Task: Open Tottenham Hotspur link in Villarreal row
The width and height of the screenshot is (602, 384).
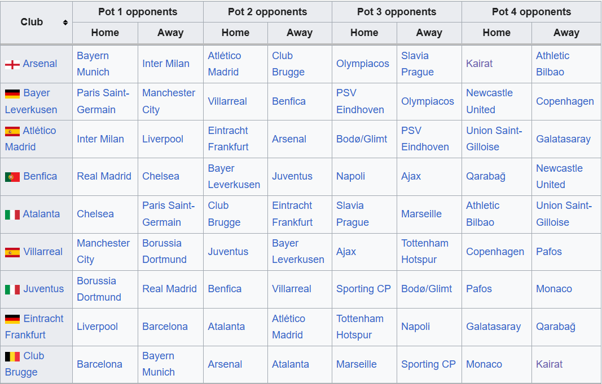Action: (x=425, y=251)
